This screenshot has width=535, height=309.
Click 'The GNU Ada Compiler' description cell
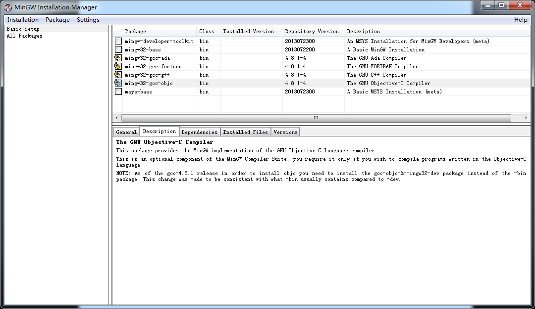[376, 58]
